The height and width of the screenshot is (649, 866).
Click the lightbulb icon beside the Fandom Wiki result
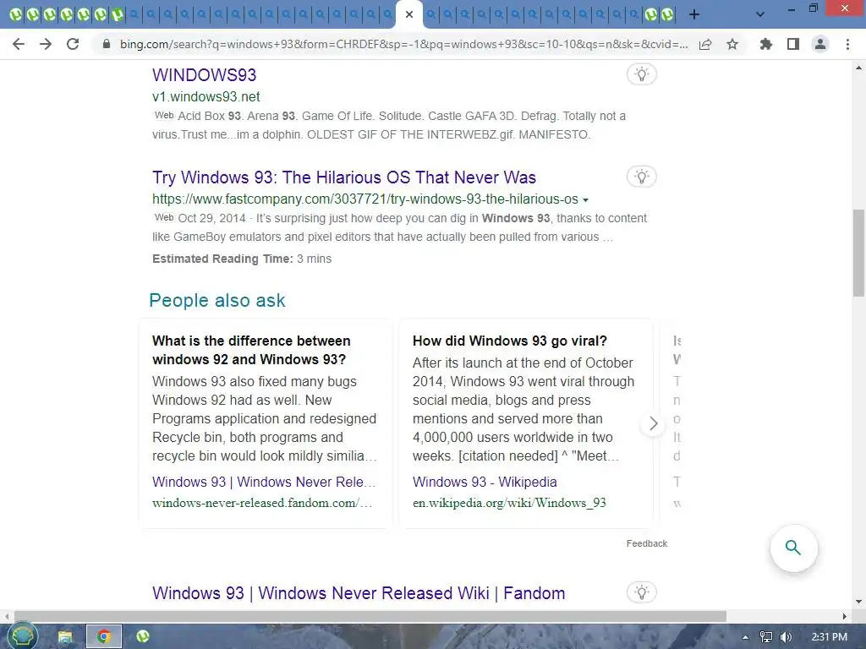pyautogui.click(x=641, y=592)
